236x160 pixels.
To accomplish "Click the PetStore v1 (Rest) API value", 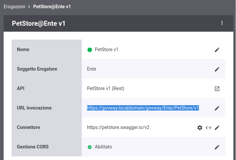I will (x=106, y=88).
